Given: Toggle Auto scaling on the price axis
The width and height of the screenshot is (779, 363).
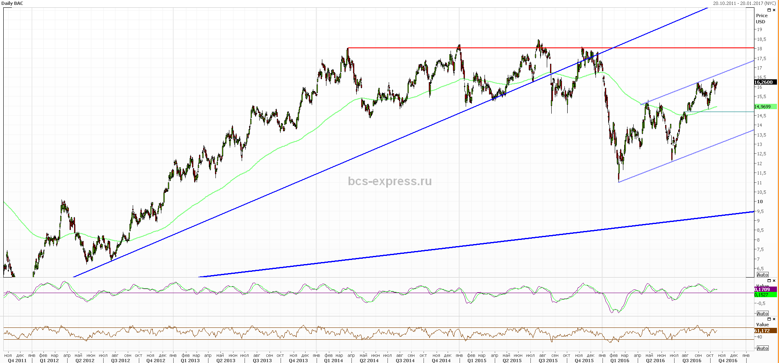Looking at the screenshot, I should [x=762, y=275].
